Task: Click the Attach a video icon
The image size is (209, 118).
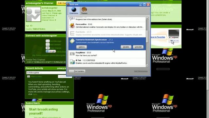Action: (x=28, y=76)
